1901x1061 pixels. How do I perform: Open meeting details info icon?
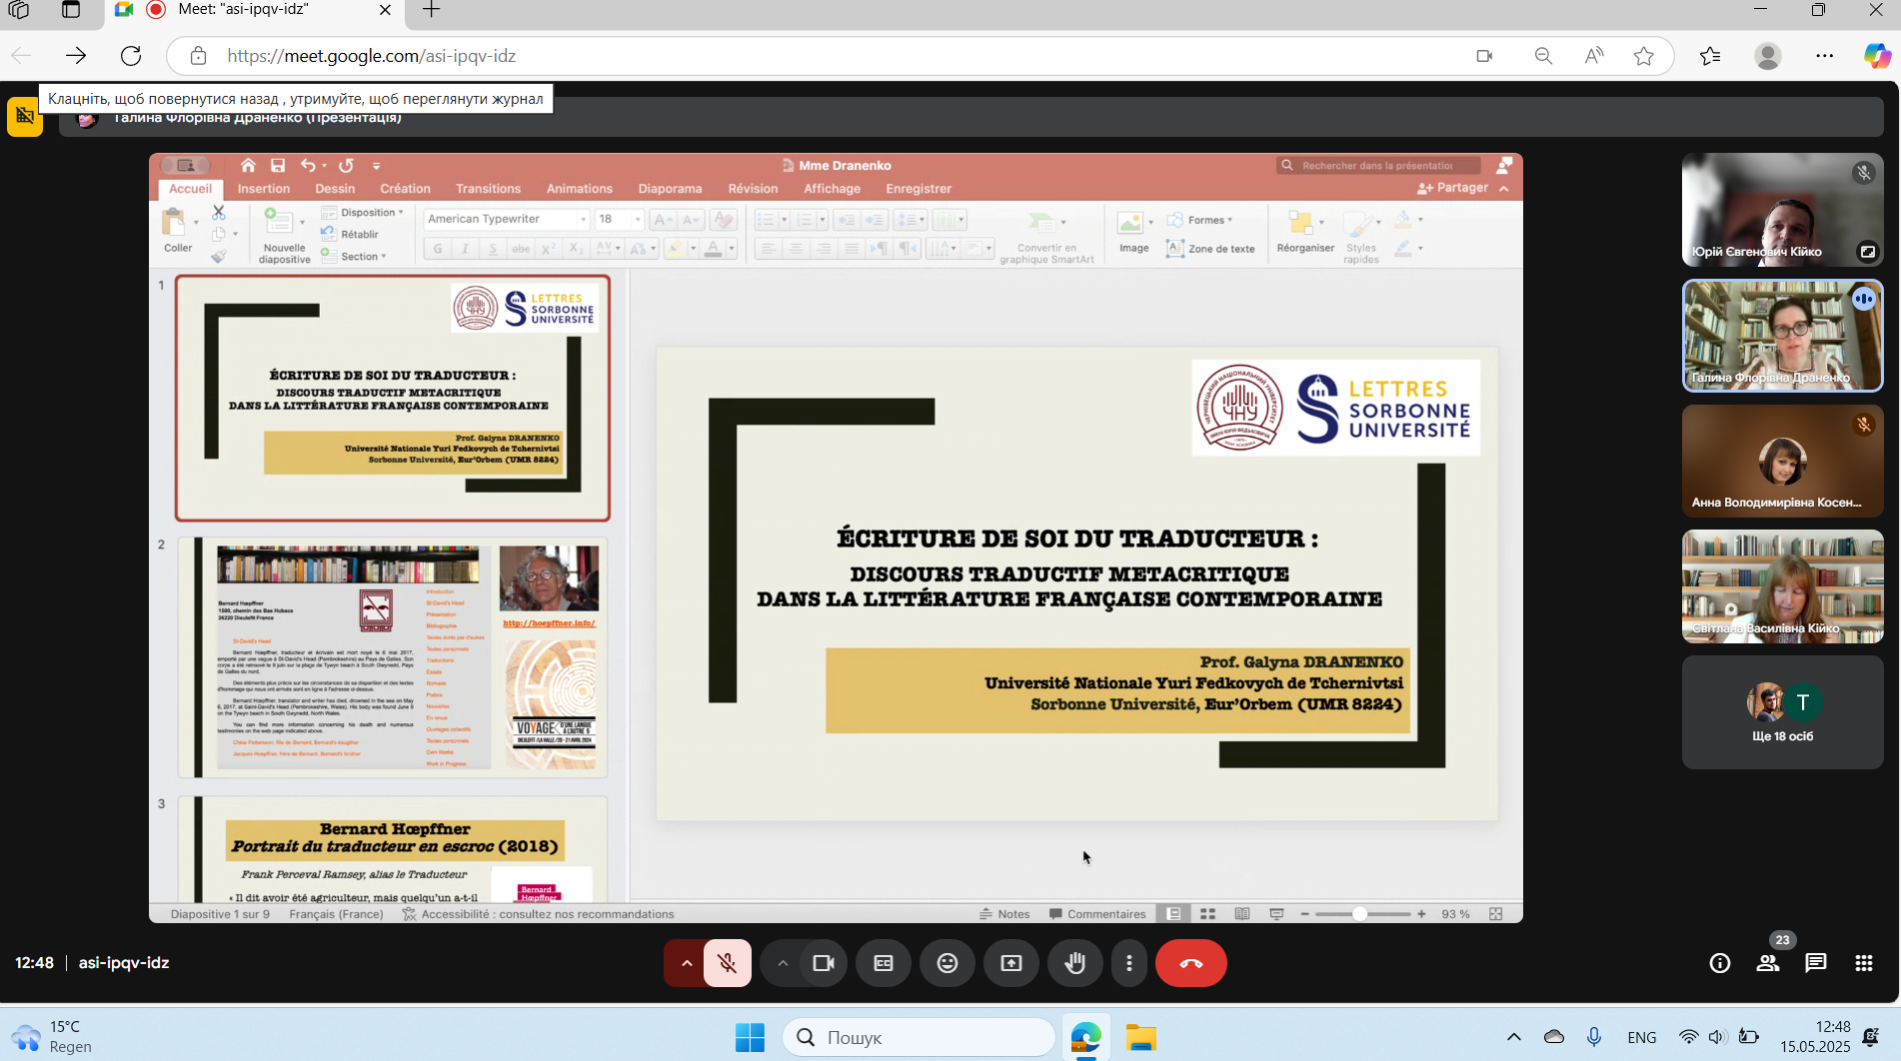(x=1720, y=963)
